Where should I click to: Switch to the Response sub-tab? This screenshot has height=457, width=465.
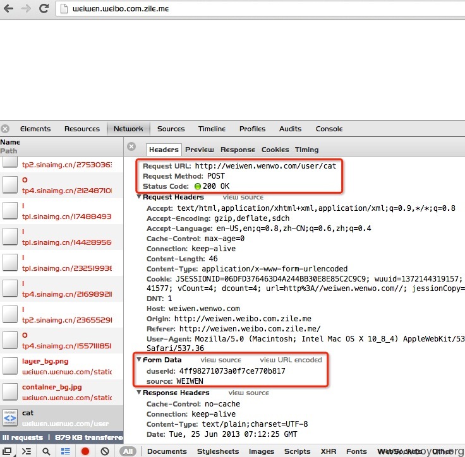[x=238, y=150]
